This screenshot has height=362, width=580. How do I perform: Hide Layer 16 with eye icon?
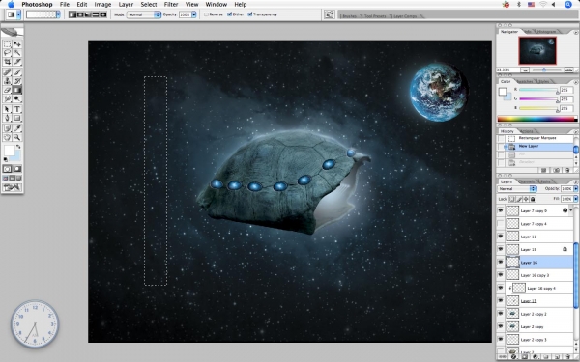(x=501, y=263)
